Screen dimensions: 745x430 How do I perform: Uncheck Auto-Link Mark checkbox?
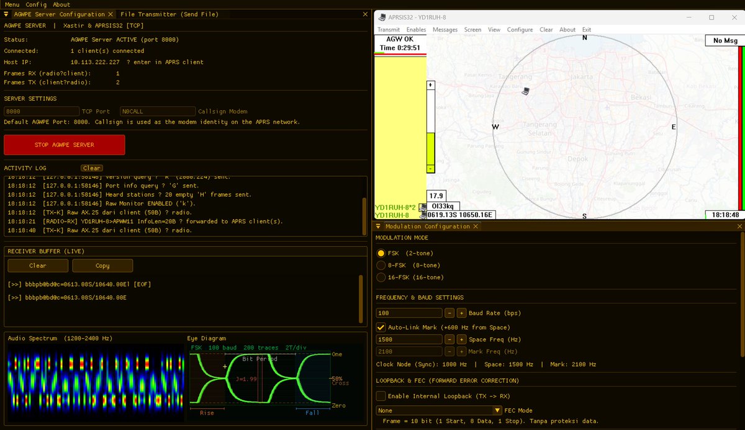(381, 327)
